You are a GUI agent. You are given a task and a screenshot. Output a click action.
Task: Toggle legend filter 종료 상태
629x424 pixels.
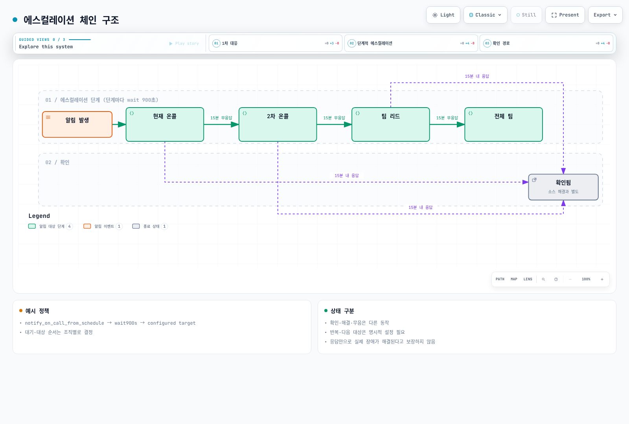click(150, 227)
